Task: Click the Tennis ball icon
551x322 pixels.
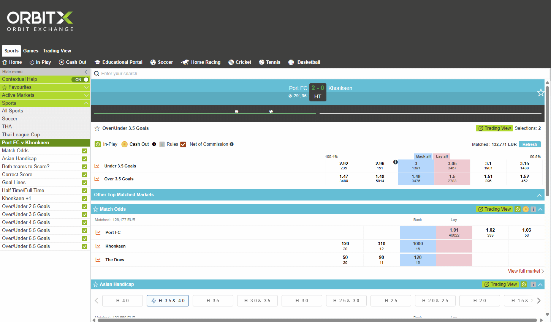Action: pos(261,62)
